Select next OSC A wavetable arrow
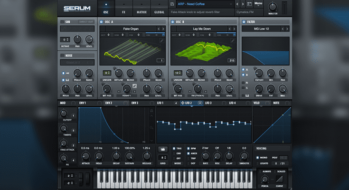The width and height of the screenshot is (349, 190). point(163,28)
